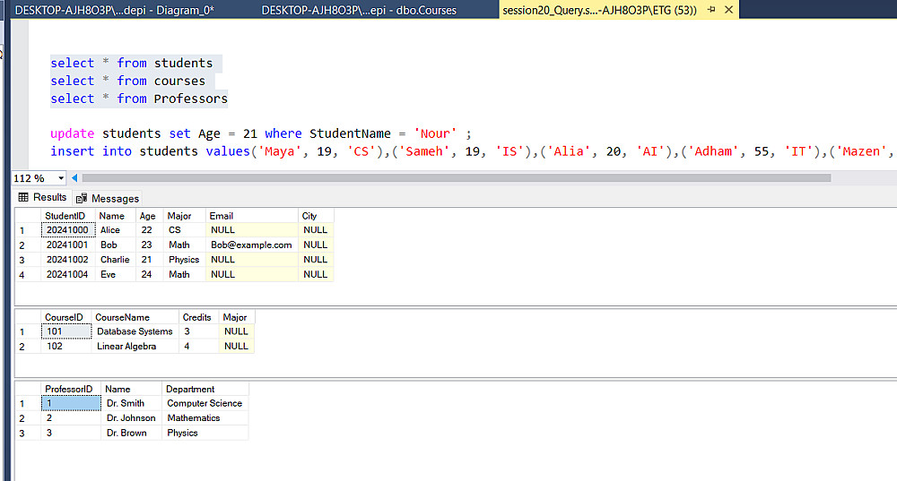The height and width of the screenshot is (481, 897).
Task: Click the CourseName column header
Action: (135, 317)
